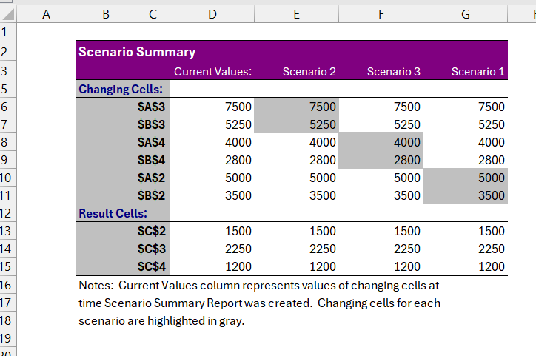Select column C header
Viewport: 536px width, 356px height.
153,14
